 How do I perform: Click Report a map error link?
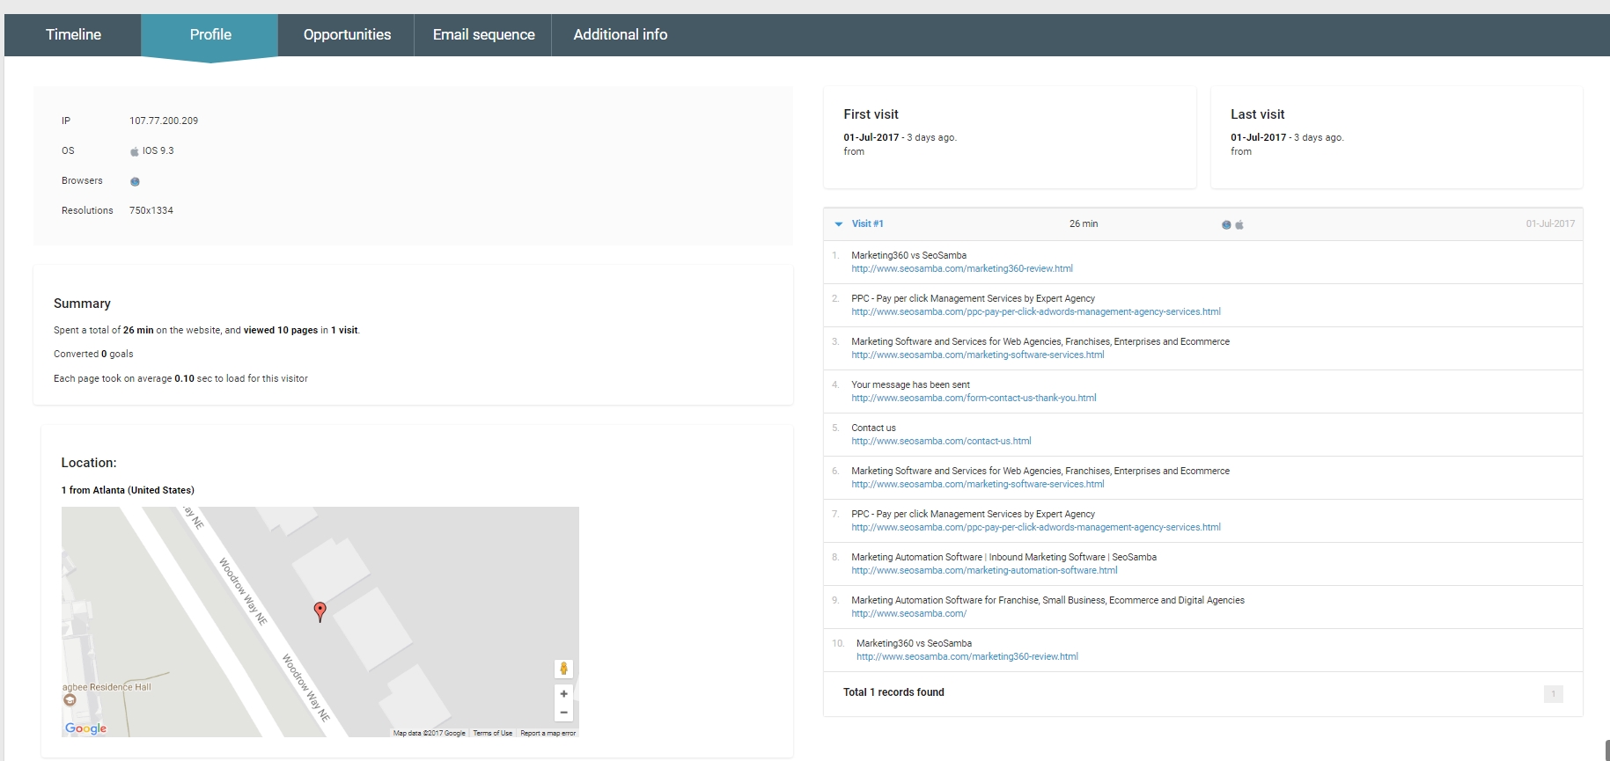point(548,733)
